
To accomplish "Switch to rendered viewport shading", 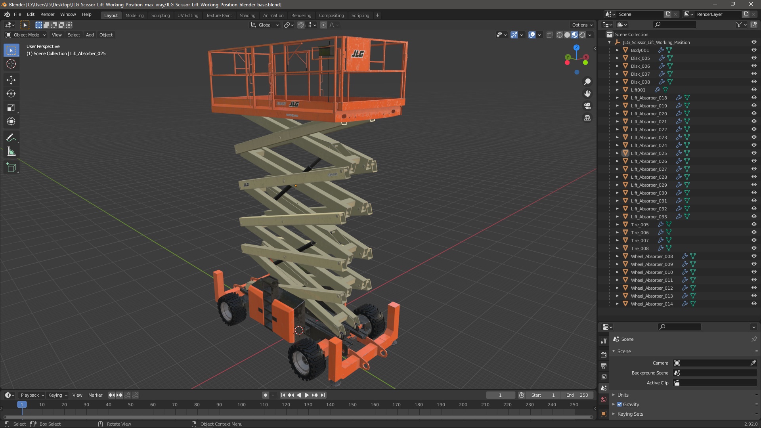I will pos(582,35).
